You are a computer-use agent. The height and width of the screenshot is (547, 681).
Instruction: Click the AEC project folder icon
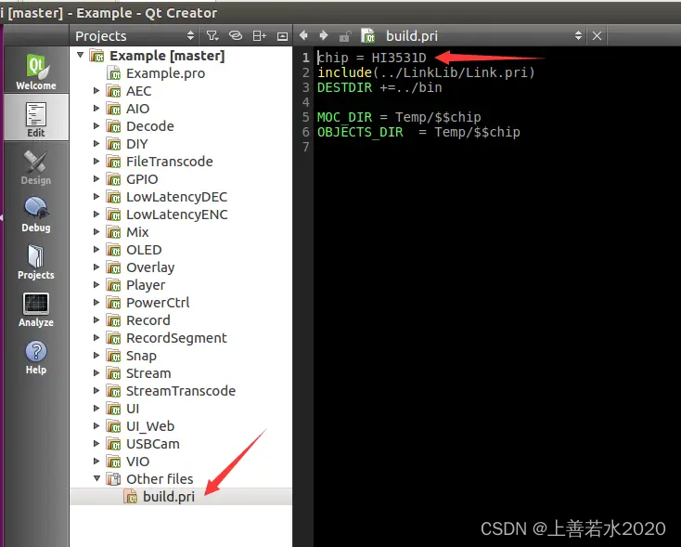[114, 91]
